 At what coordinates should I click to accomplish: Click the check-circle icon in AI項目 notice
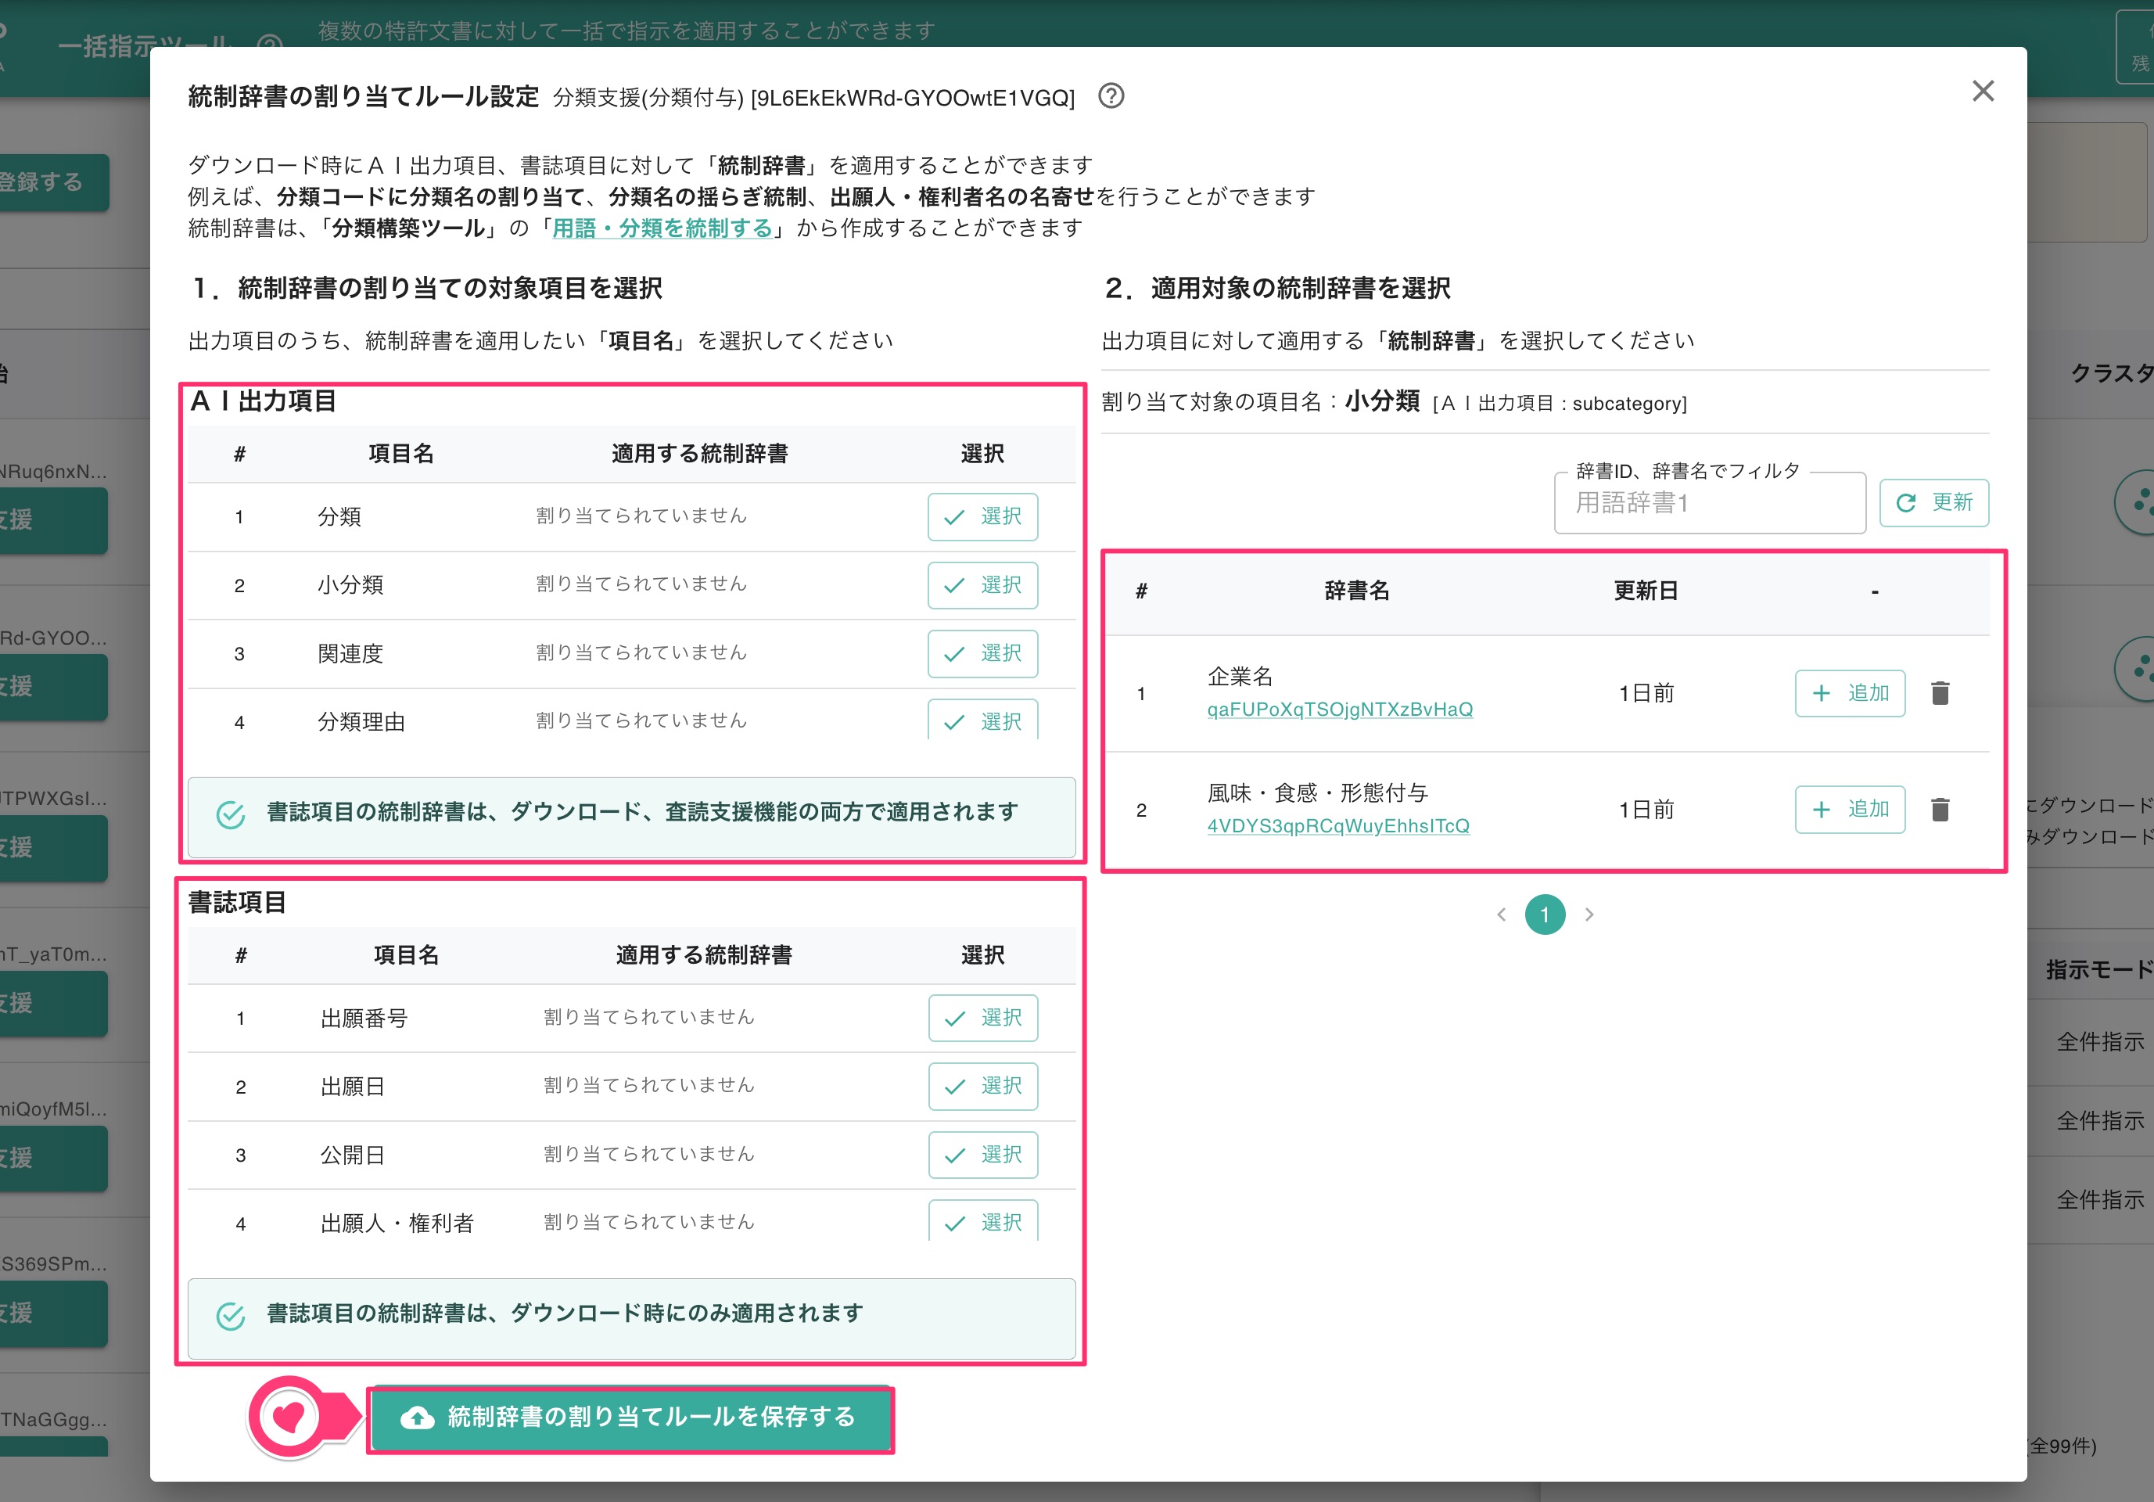[x=230, y=814]
